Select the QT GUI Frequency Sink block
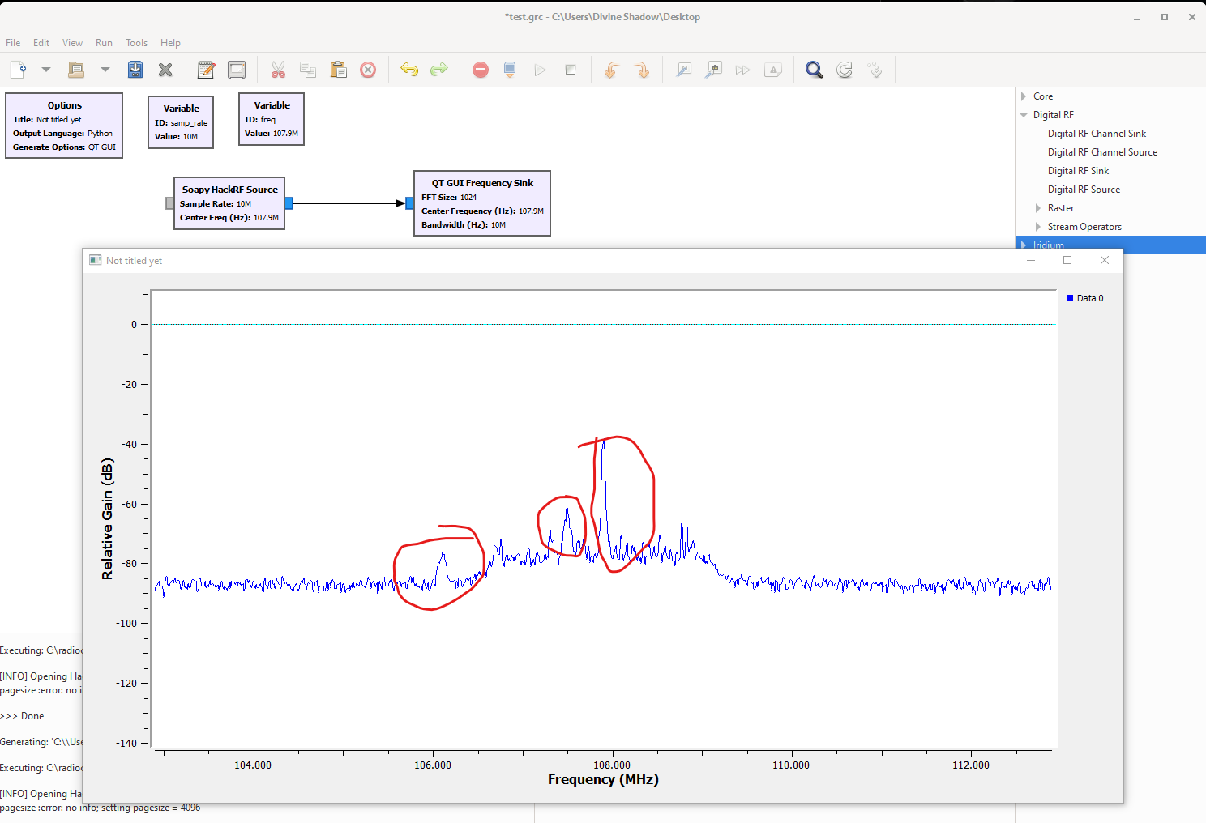Image resolution: width=1206 pixels, height=823 pixels. pos(482,203)
